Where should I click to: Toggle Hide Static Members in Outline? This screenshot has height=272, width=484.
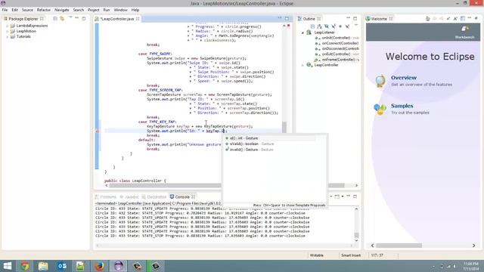334,26
